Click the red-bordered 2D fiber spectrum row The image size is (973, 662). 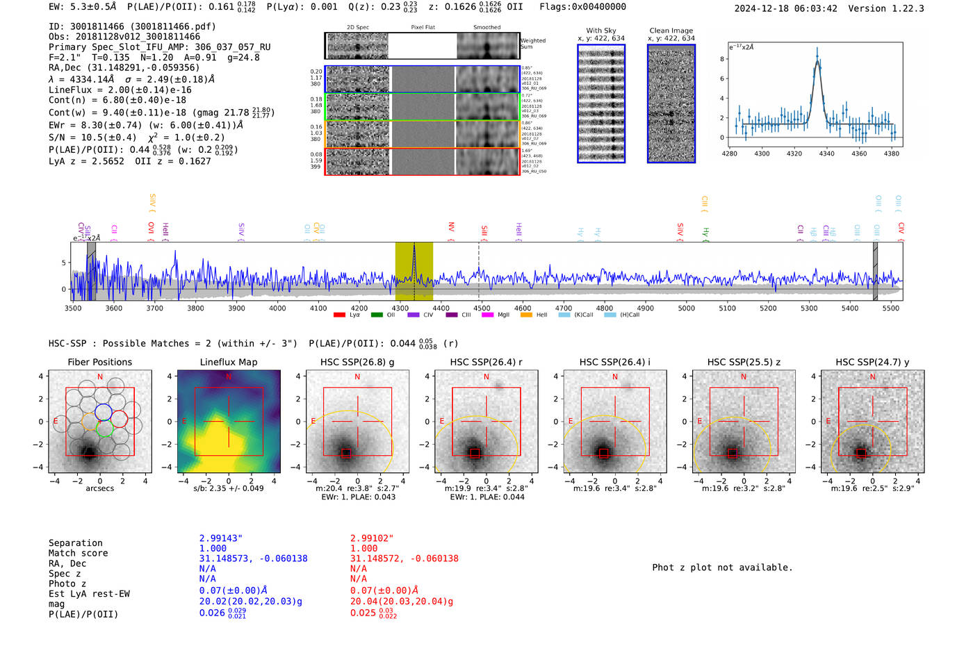pos(423,161)
